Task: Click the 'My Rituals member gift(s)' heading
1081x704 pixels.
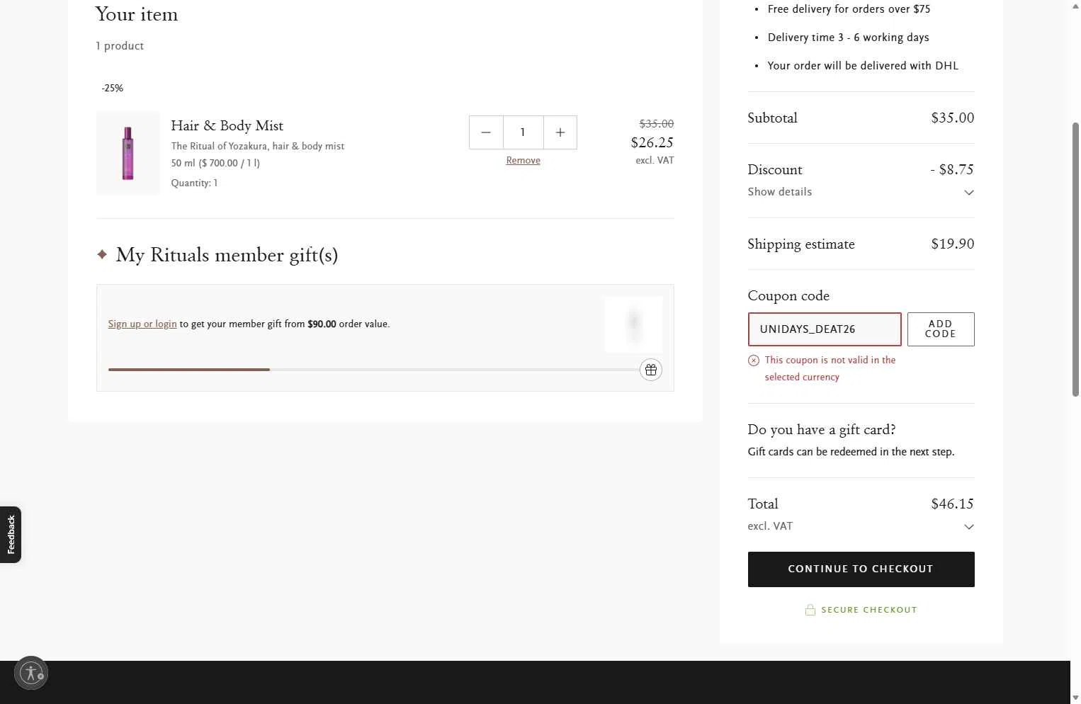Action: pos(227,255)
